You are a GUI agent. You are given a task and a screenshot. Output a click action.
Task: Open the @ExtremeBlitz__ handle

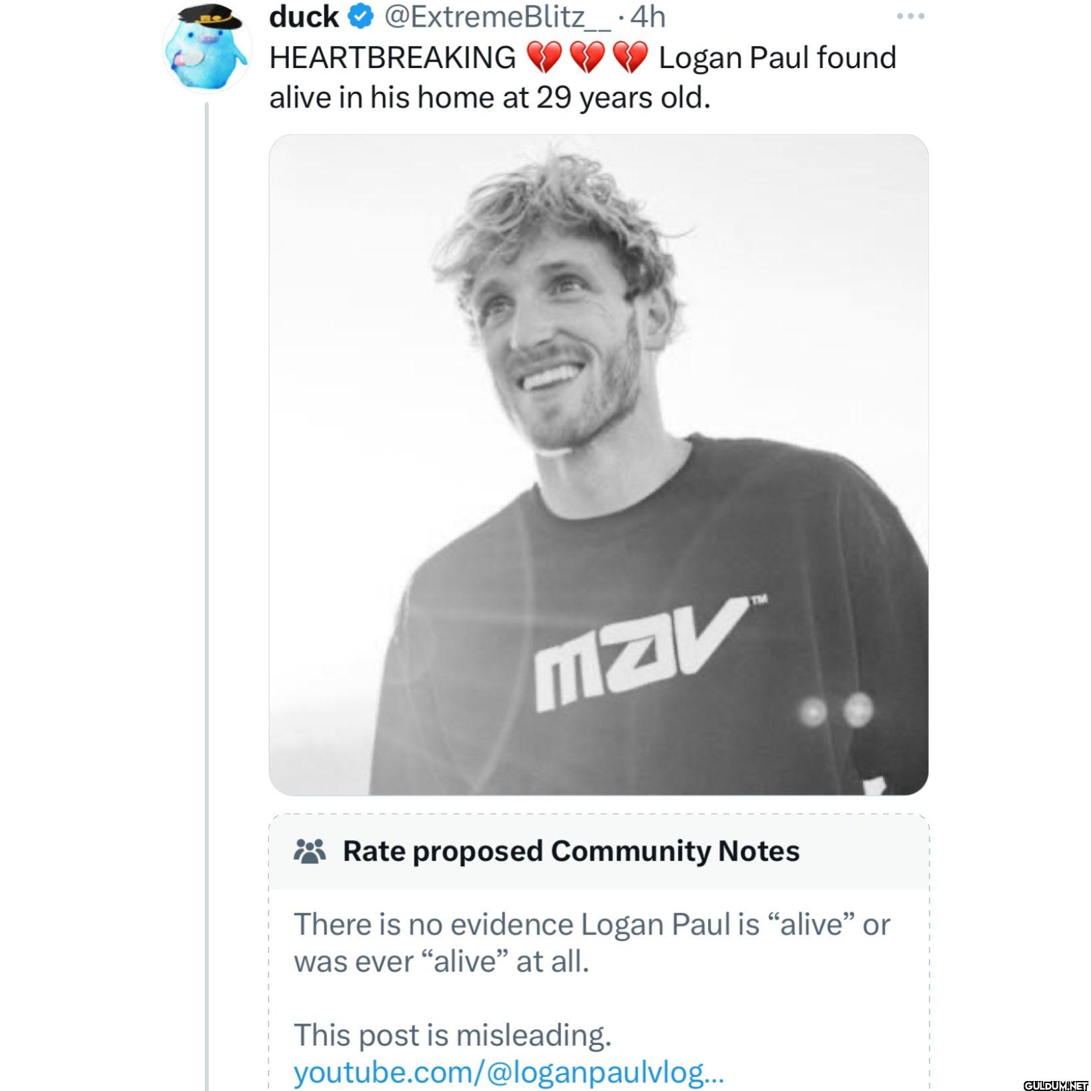(496, 17)
